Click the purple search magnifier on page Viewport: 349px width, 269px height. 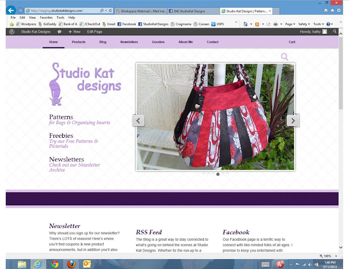click(x=284, y=57)
